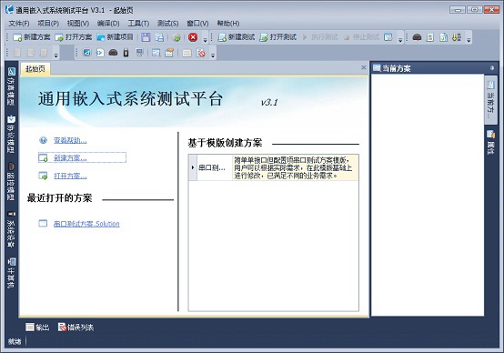The height and width of the screenshot is (353, 504).
Task: Click the 打开方案... link on start page
Action: coord(70,176)
